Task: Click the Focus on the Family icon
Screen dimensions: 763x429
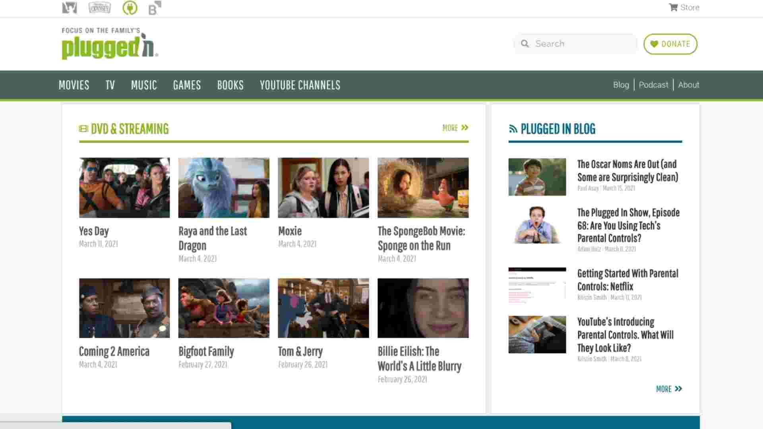Action: click(x=70, y=8)
